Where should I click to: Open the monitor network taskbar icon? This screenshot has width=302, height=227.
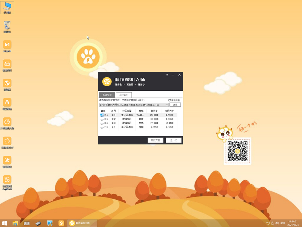(50, 223)
